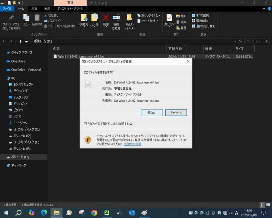Click the Properties (プロパティ) icon
The height and width of the screenshot is (218, 272).
point(169,17)
